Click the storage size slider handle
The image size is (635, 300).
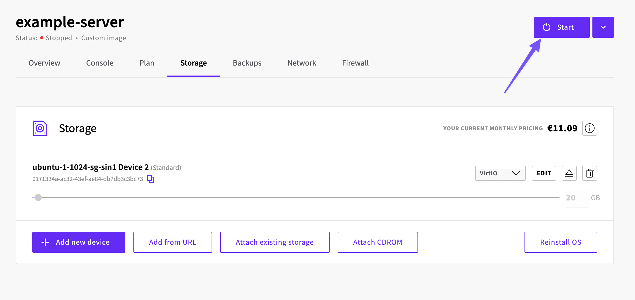[38, 197]
